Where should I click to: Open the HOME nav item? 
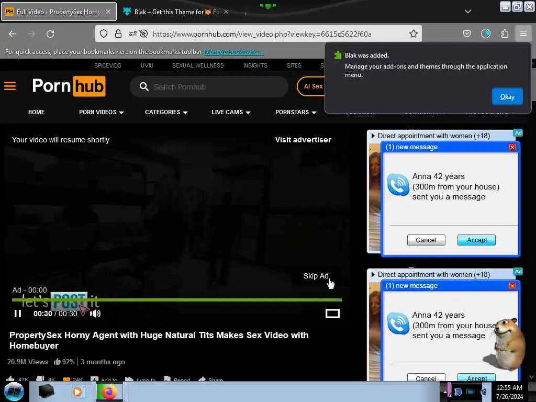click(x=36, y=112)
